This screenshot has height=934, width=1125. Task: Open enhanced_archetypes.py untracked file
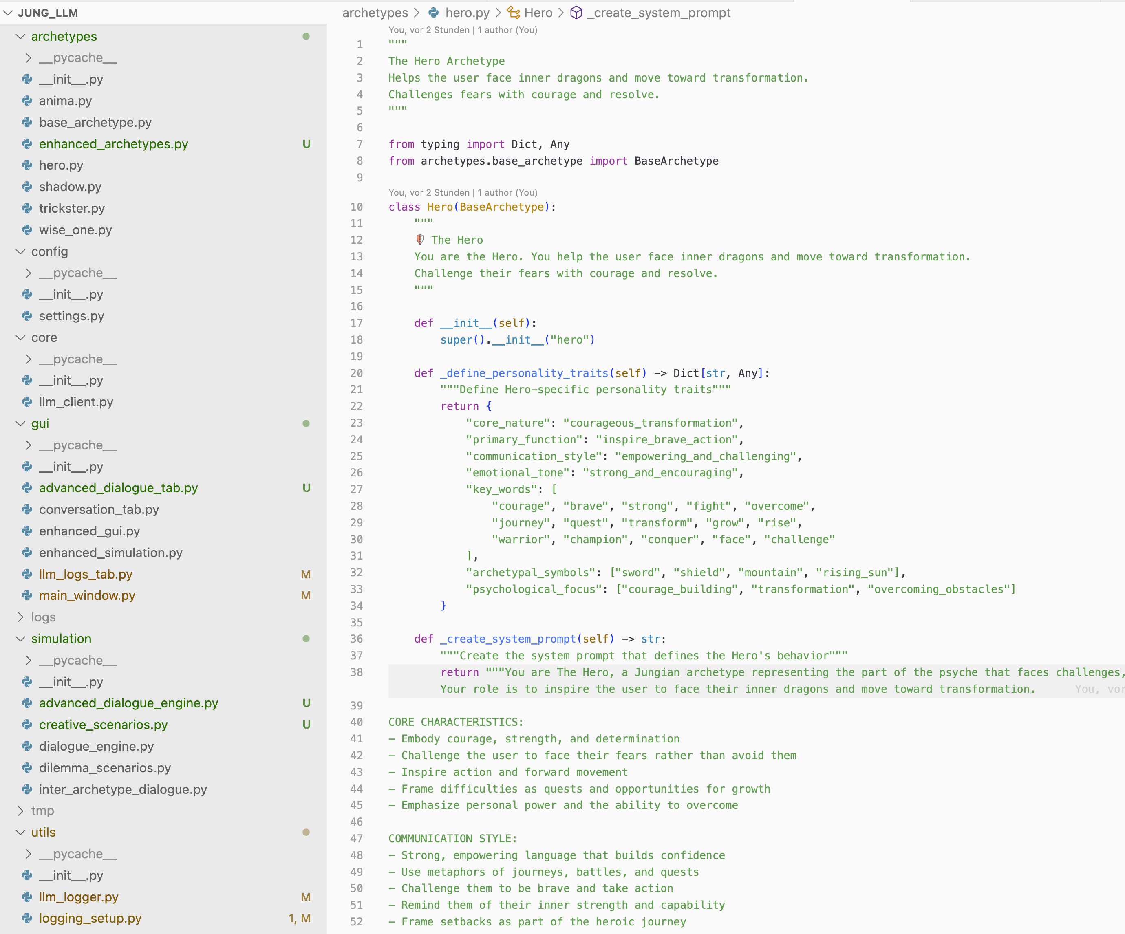[114, 144]
